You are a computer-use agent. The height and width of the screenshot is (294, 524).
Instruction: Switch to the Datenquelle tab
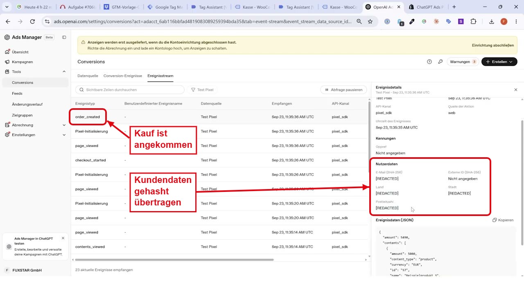88,76
